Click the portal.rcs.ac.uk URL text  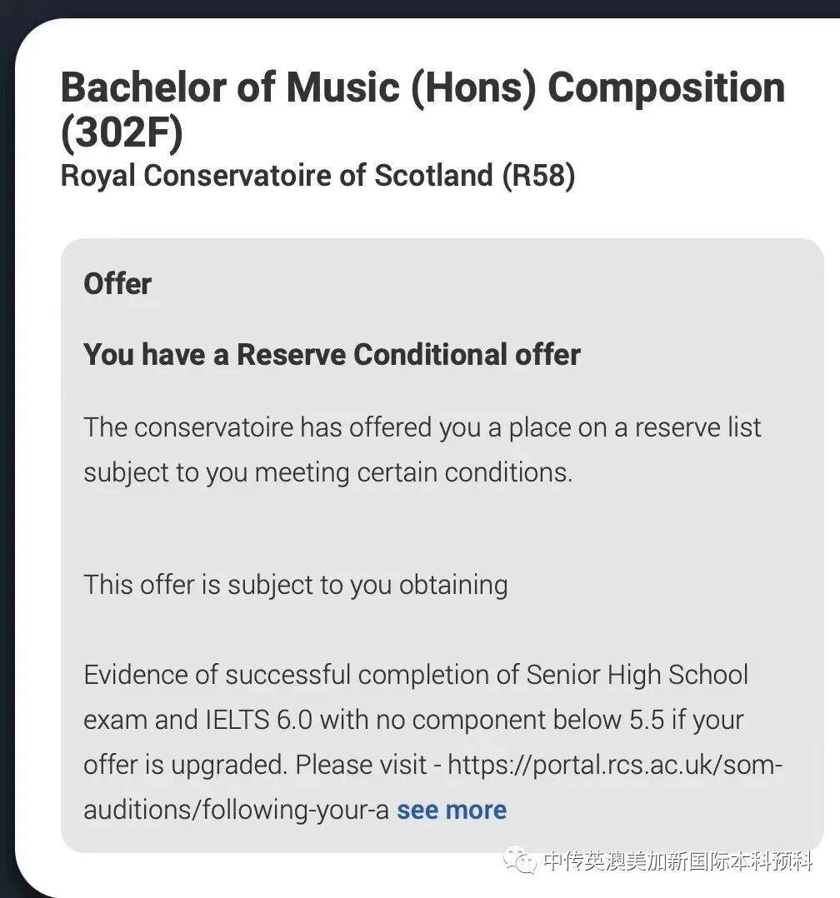615,765
